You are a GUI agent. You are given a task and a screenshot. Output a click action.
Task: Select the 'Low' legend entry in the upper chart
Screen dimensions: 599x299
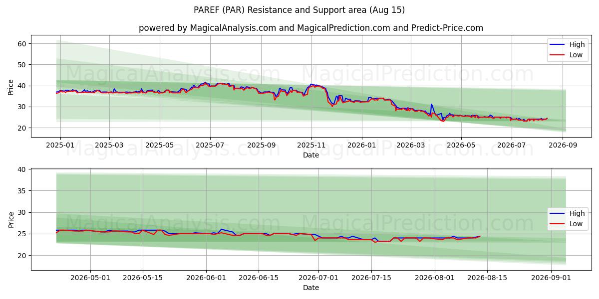point(576,55)
